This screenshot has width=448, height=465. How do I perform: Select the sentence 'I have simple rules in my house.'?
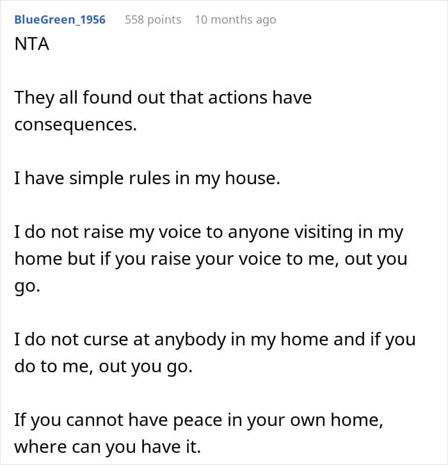(x=147, y=178)
